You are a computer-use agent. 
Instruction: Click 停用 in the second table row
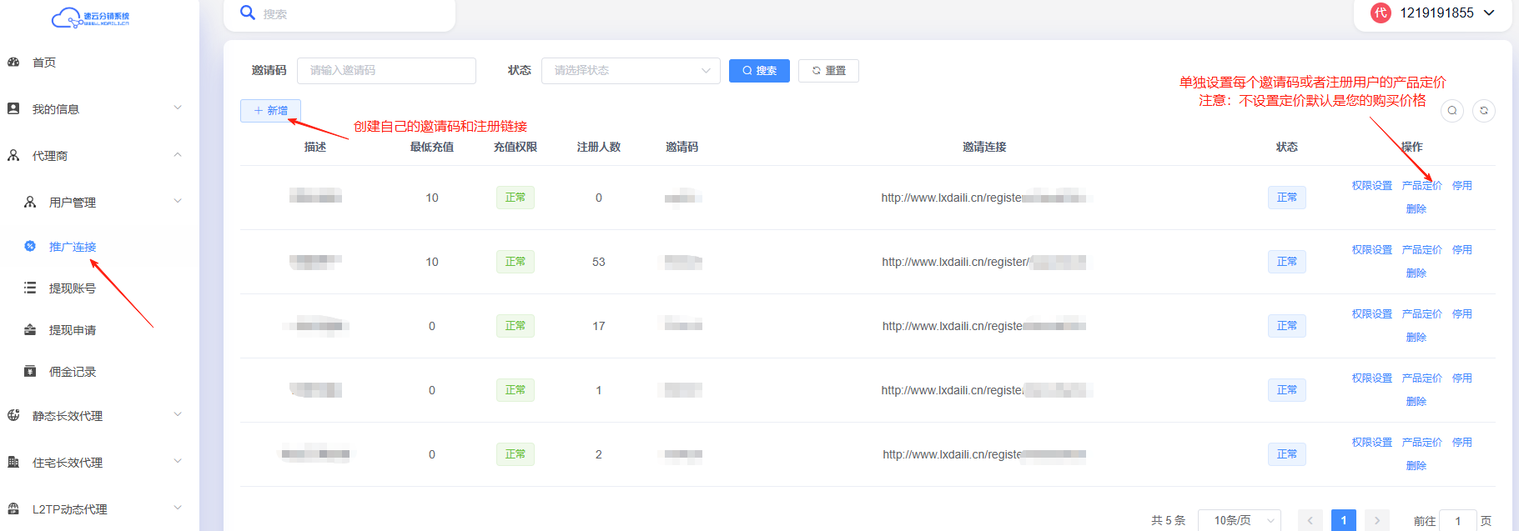point(1461,250)
